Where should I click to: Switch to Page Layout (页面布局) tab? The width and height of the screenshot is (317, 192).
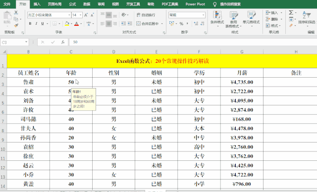(x=54, y=4)
